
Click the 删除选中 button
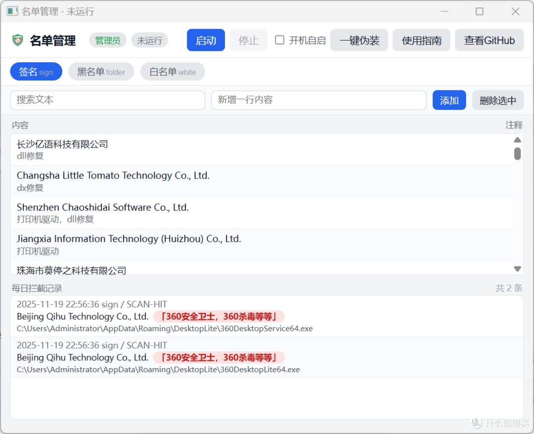[497, 100]
